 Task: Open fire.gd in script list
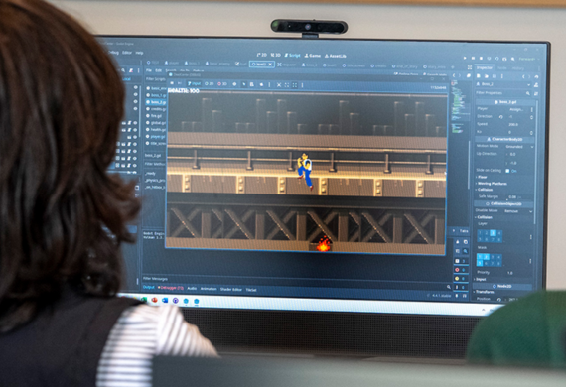point(154,116)
